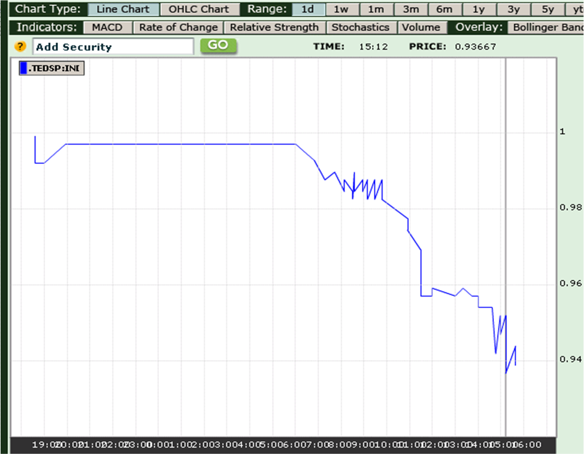The width and height of the screenshot is (584, 454).
Task: Click the 19:00 time axis label
Action: coord(45,445)
